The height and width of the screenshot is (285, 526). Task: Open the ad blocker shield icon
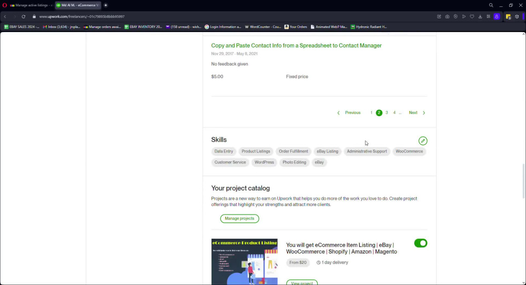point(456,16)
